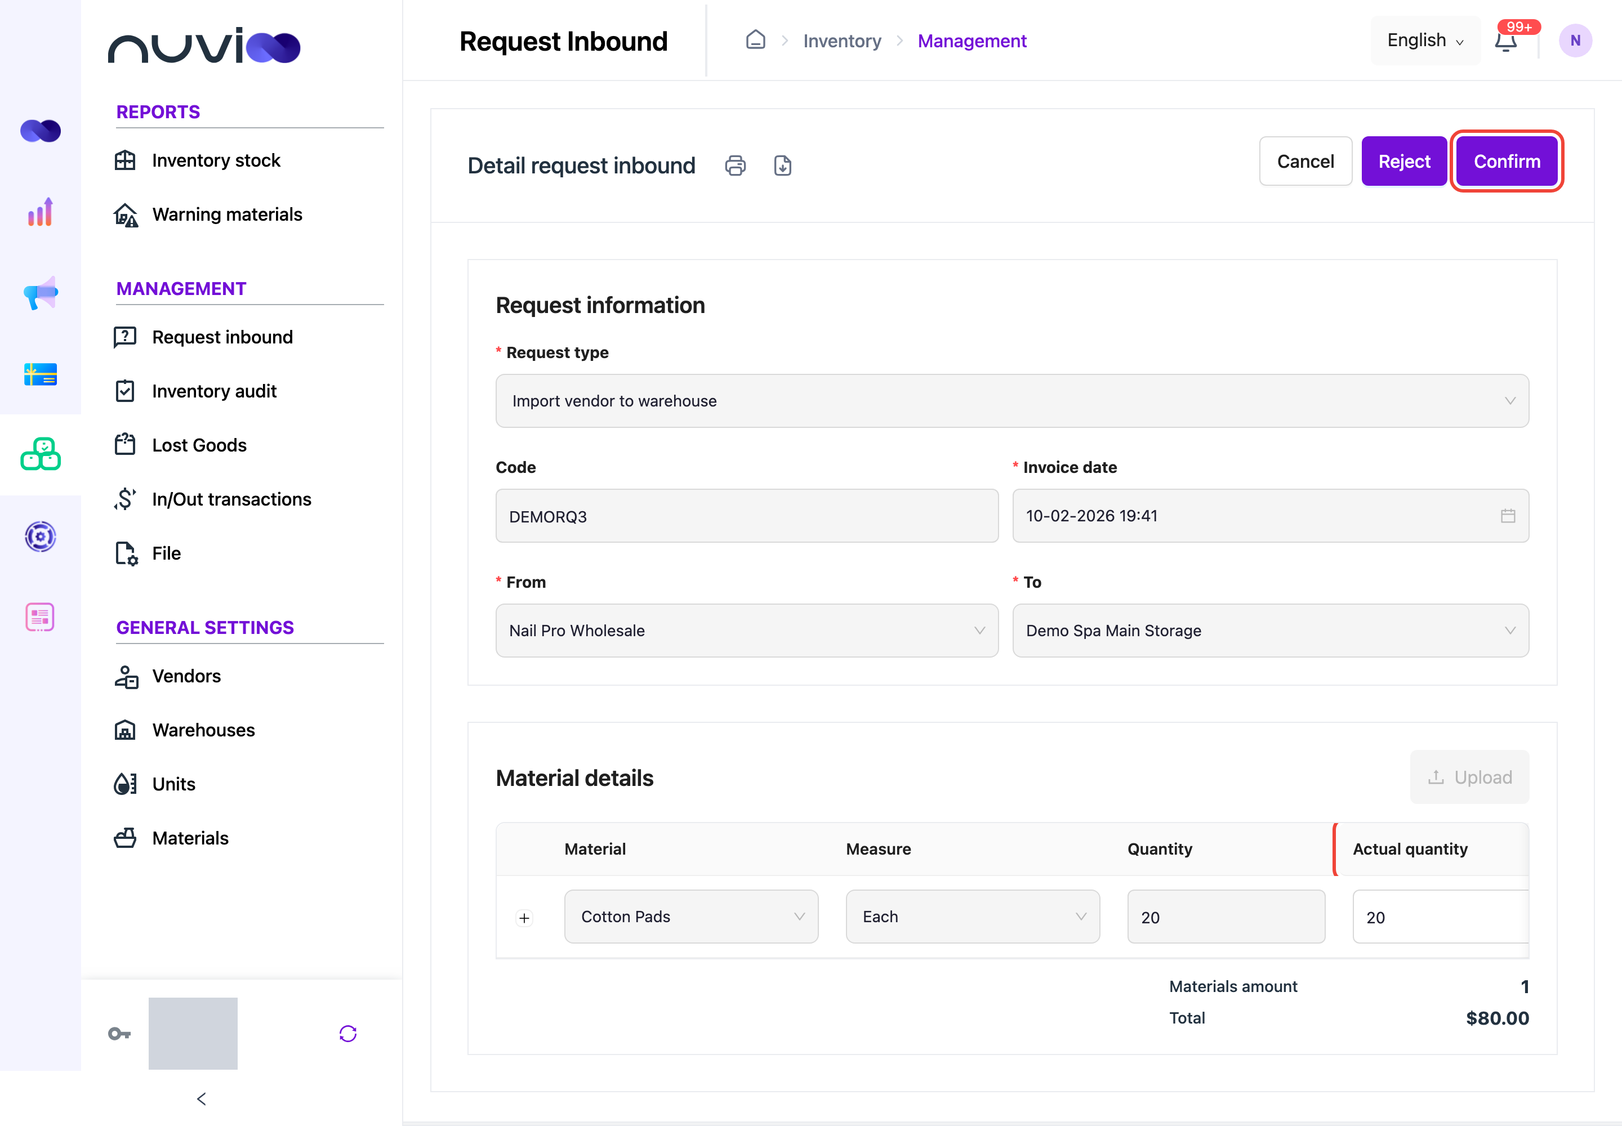
Task: Click the print icon beside Detail request inbound
Action: pos(735,166)
